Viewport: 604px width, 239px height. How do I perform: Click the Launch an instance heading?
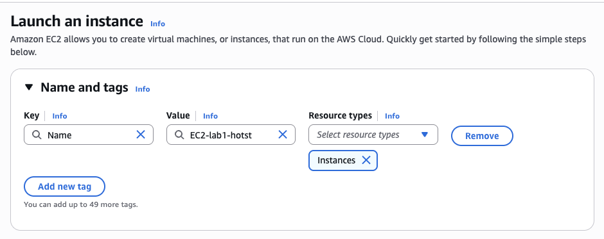tap(76, 21)
